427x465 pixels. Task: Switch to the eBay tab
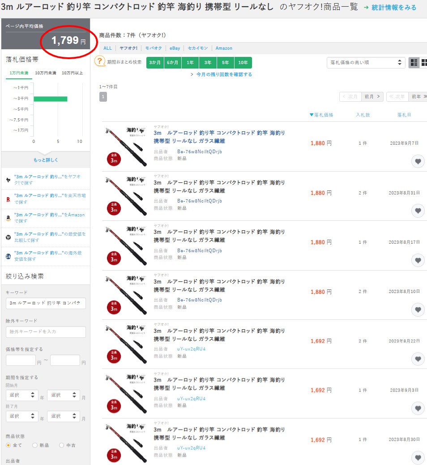(x=174, y=48)
